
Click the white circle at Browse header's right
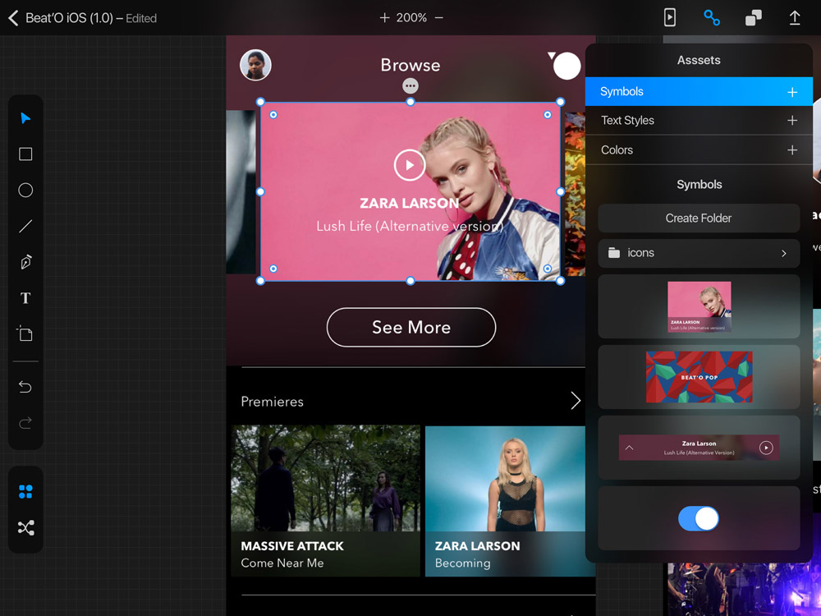pos(566,66)
